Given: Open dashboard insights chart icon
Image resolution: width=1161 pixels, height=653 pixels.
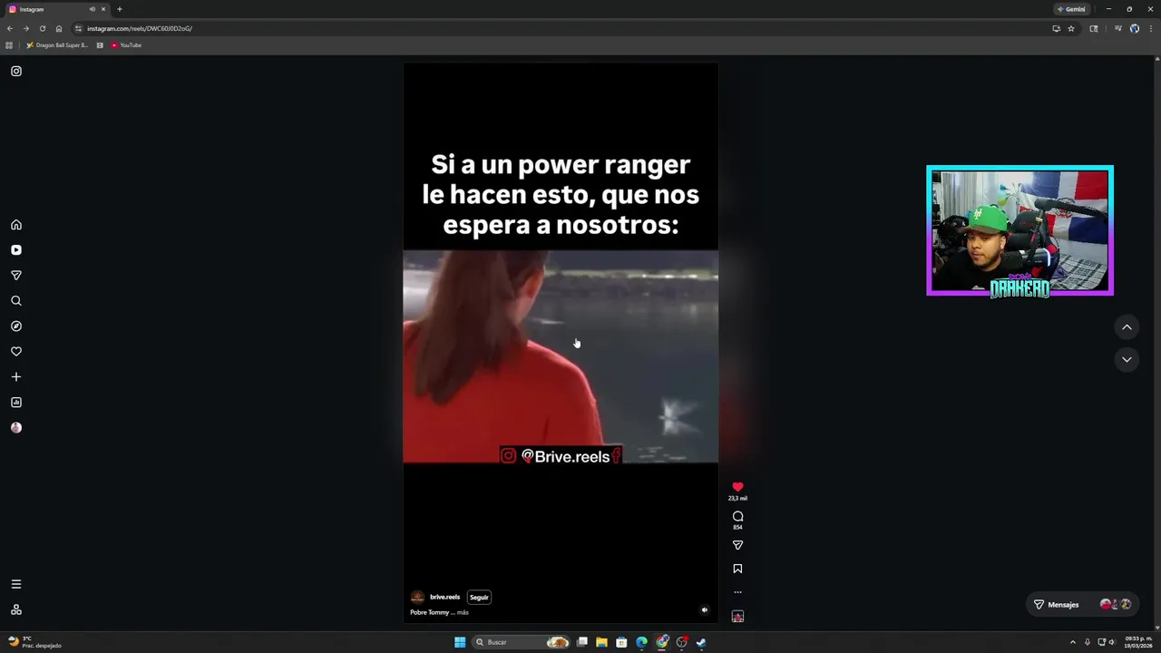Looking at the screenshot, I should click(16, 403).
